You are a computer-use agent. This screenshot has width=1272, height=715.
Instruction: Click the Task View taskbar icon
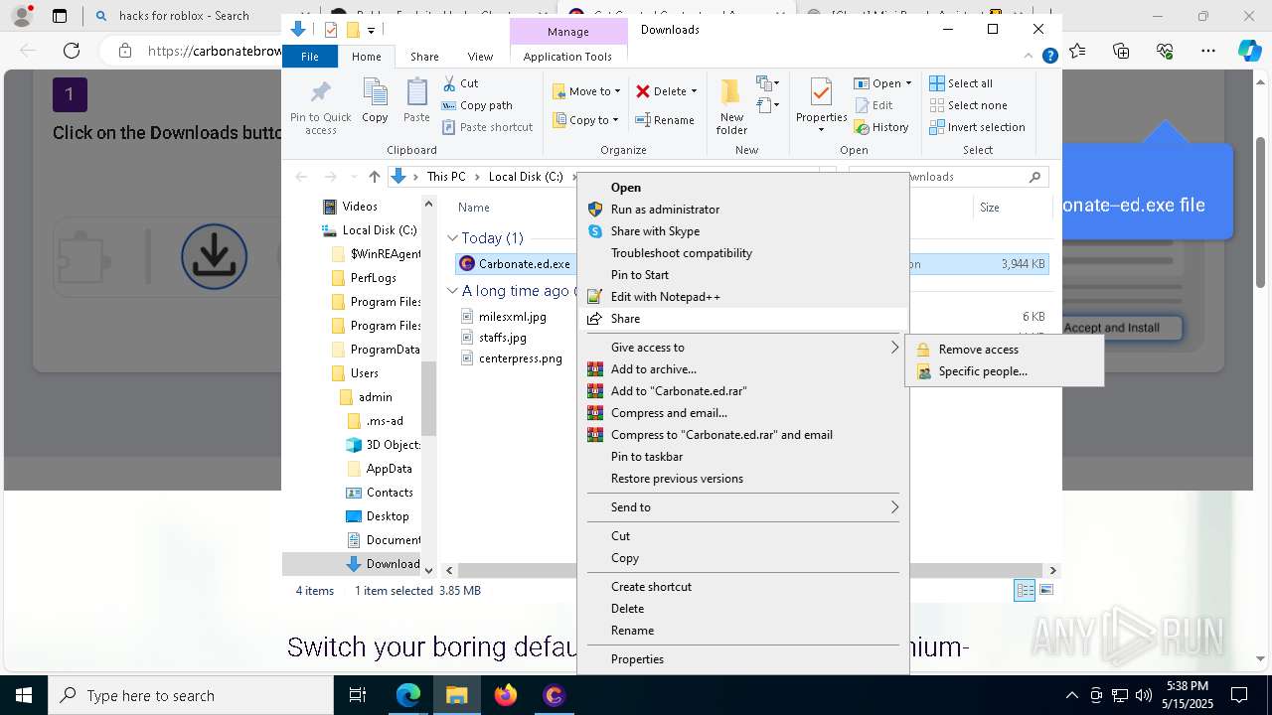pos(359,695)
